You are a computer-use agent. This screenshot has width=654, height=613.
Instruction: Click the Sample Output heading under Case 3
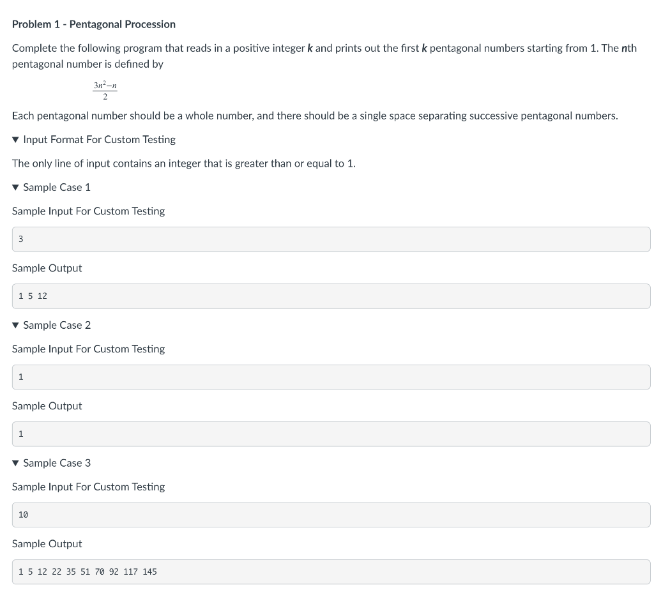tap(47, 544)
